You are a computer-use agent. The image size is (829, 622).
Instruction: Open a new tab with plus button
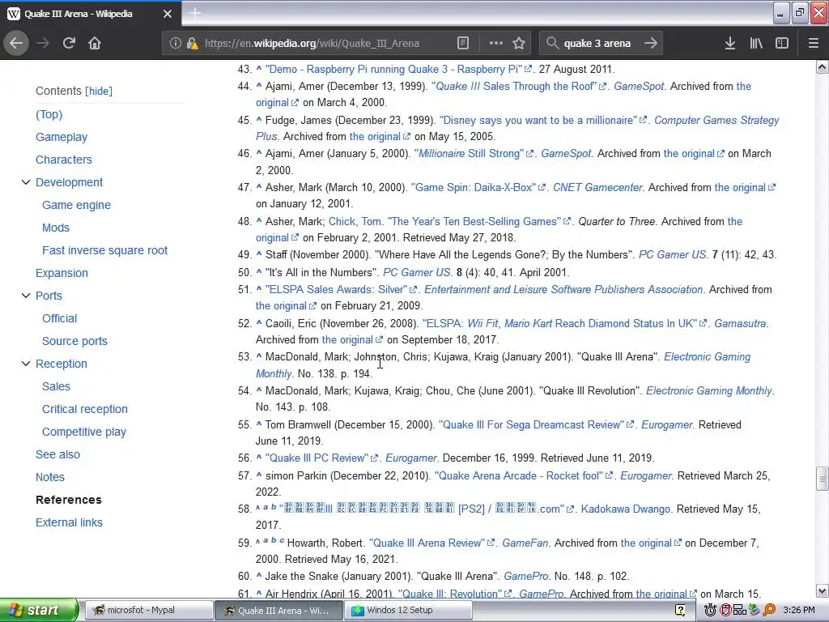click(x=195, y=13)
